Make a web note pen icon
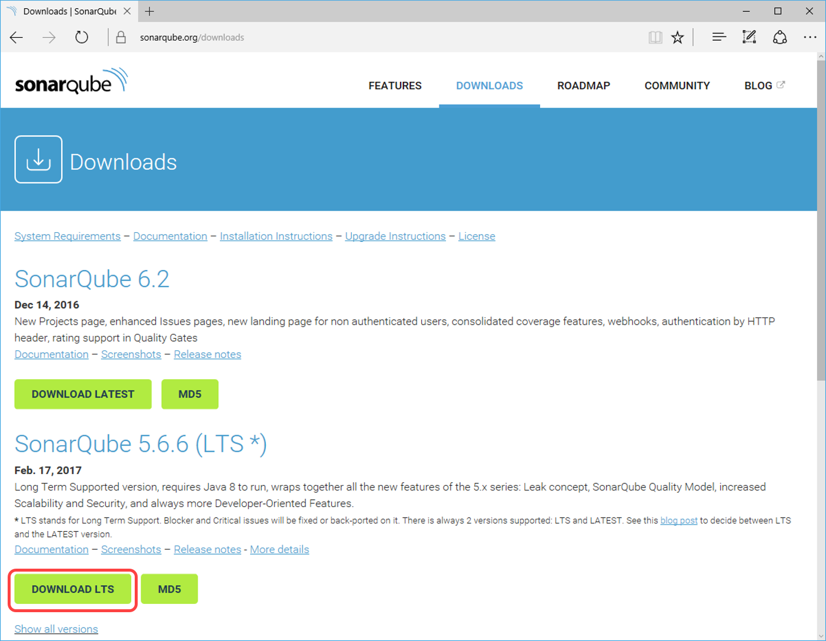The width and height of the screenshot is (826, 641). 749,37
